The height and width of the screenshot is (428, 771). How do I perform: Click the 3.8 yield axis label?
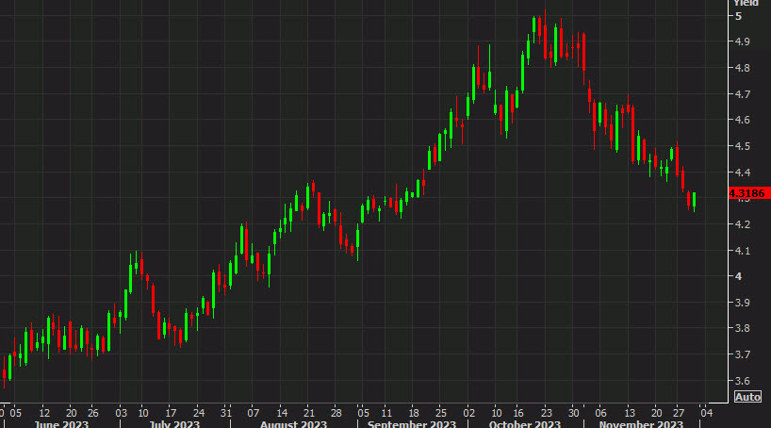(x=743, y=328)
